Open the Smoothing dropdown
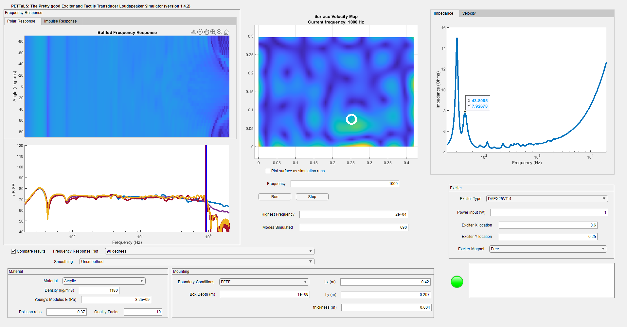627x327 pixels. click(197, 262)
